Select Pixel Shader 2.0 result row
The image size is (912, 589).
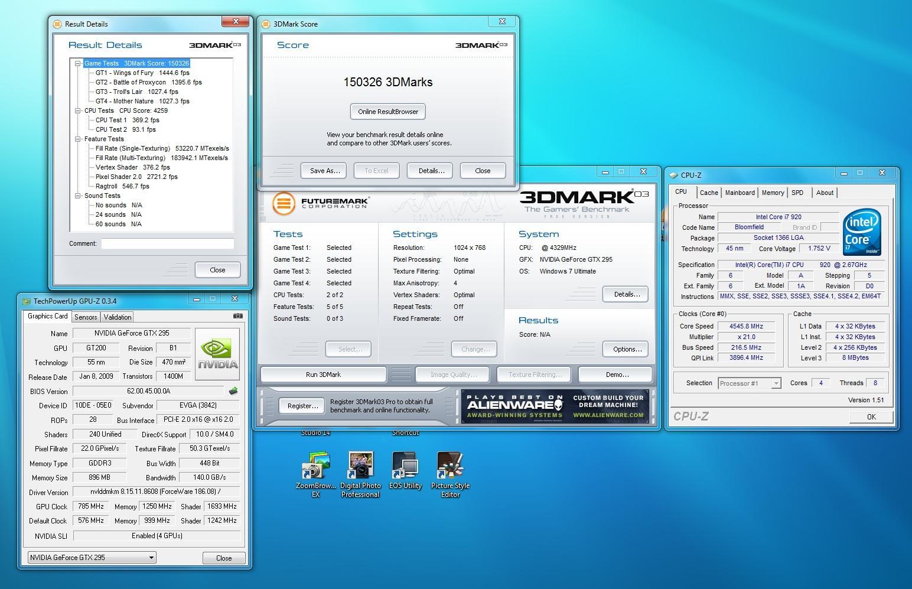coord(136,177)
